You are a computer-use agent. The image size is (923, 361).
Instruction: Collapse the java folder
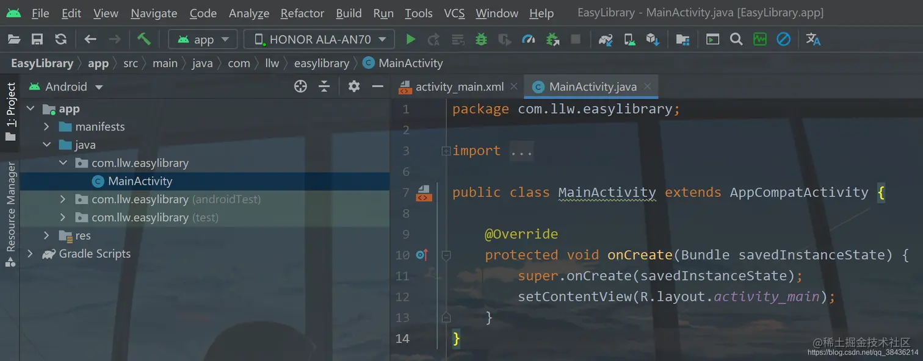(46, 145)
